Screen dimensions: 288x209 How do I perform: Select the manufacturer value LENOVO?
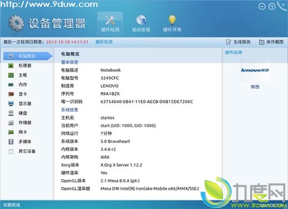point(109,86)
